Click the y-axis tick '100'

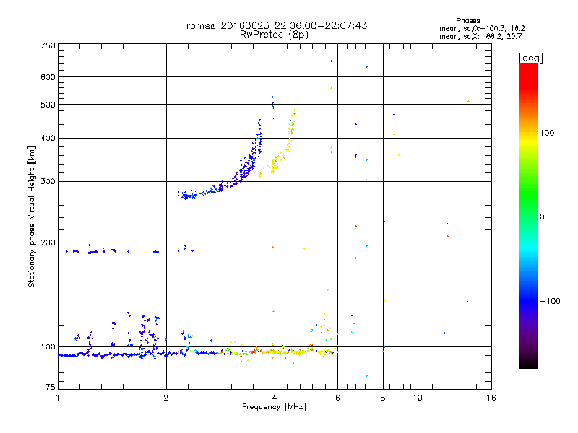(48, 347)
